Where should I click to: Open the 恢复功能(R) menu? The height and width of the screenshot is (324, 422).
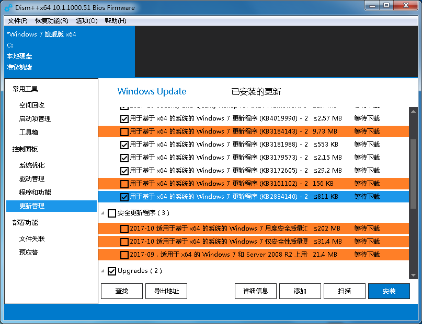(52, 21)
